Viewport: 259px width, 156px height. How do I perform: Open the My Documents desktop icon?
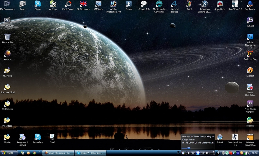7,6
